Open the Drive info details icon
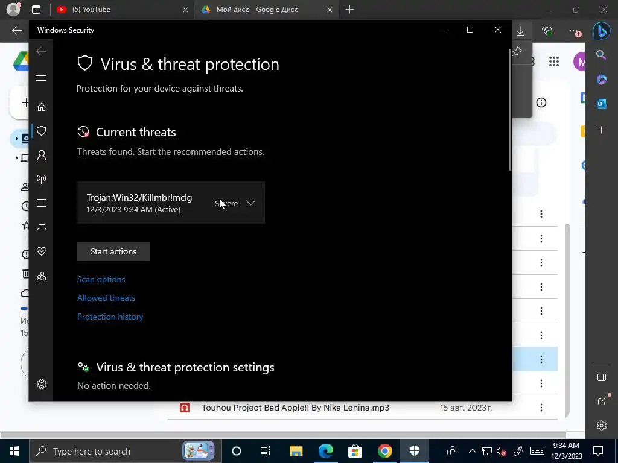 pyautogui.click(x=541, y=102)
